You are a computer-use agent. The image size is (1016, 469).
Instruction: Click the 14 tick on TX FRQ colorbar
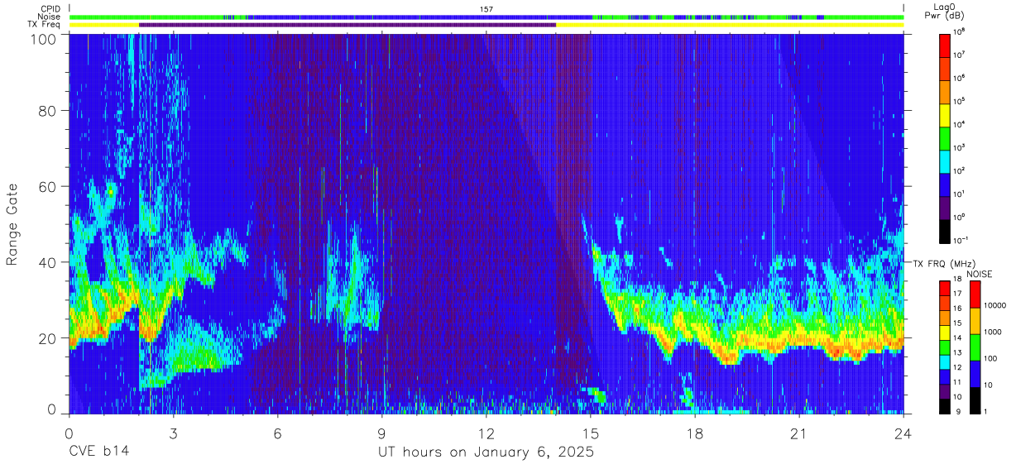957,338
